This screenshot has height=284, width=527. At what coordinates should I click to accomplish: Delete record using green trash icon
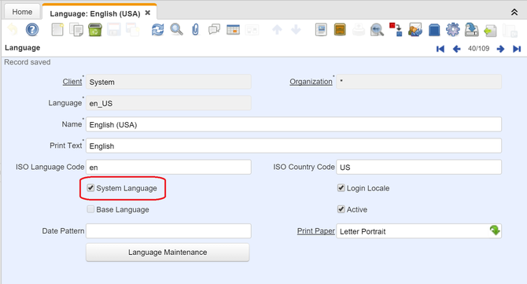point(95,30)
